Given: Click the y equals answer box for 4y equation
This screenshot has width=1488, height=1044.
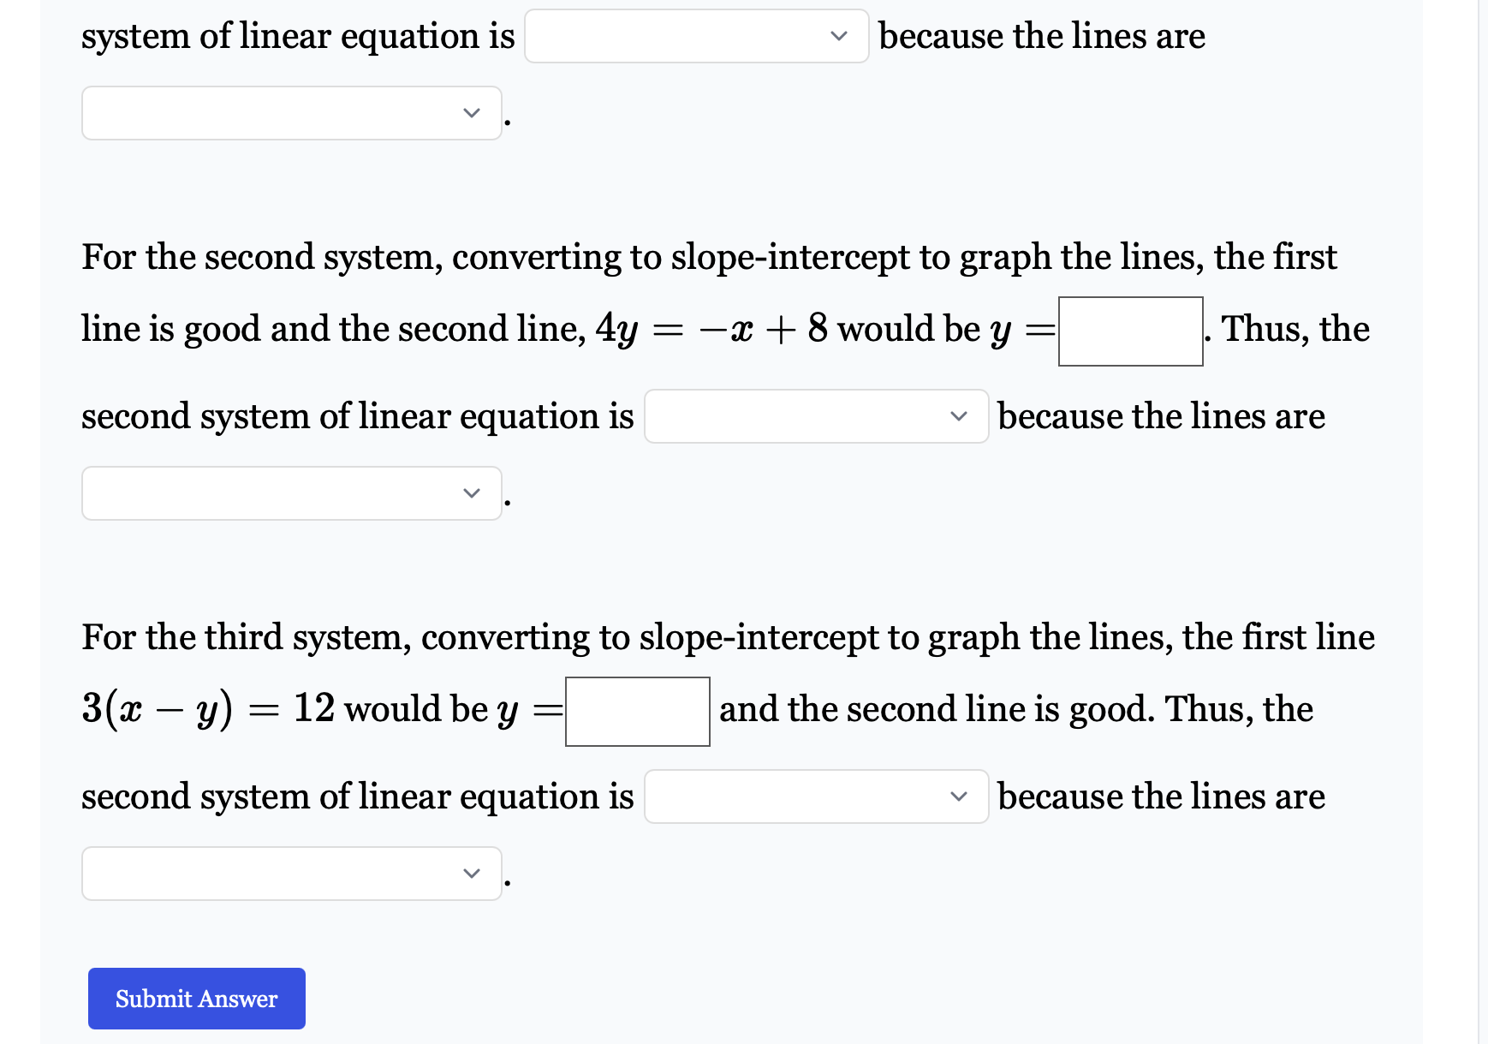Looking at the screenshot, I should point(1130,332).
